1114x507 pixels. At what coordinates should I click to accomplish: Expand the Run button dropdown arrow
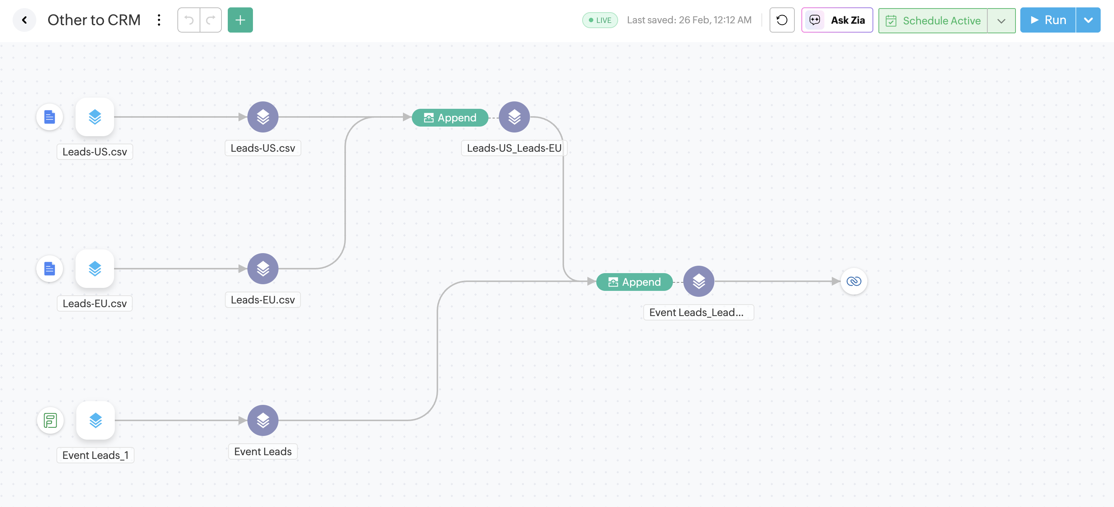pos(1088,20)
